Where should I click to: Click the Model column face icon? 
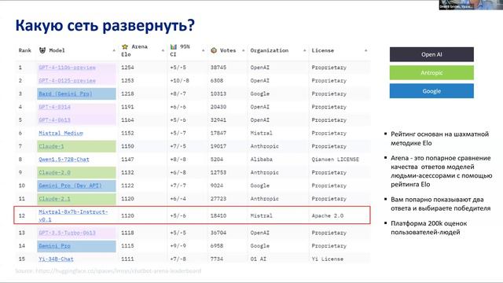pyautogui.click(x=42, y=50)
